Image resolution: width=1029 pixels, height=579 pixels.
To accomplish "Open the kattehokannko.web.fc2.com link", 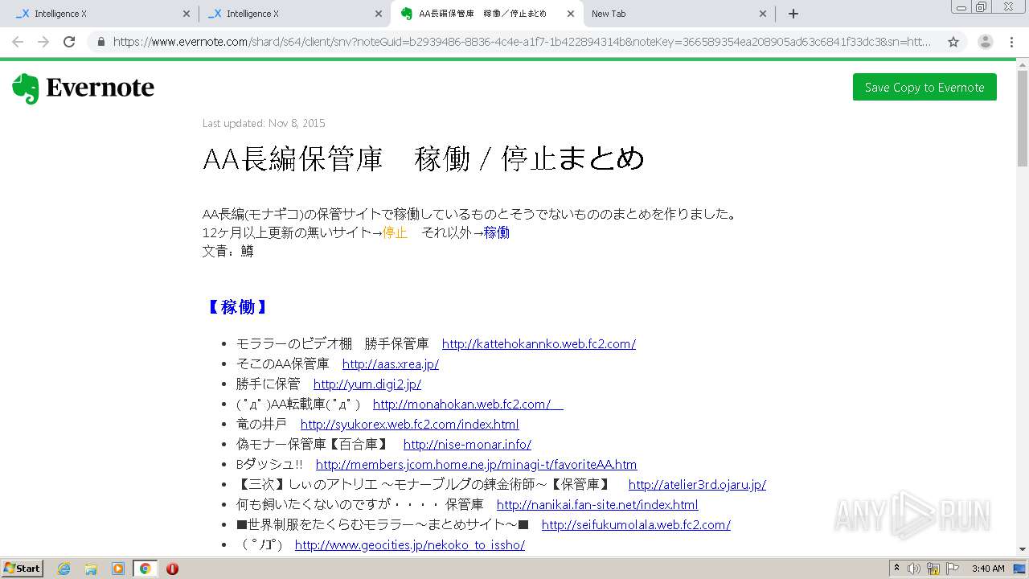I will [539, 344].
